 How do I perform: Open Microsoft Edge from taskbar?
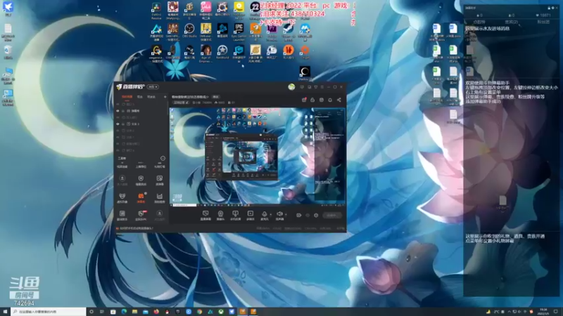click(124, 312)
